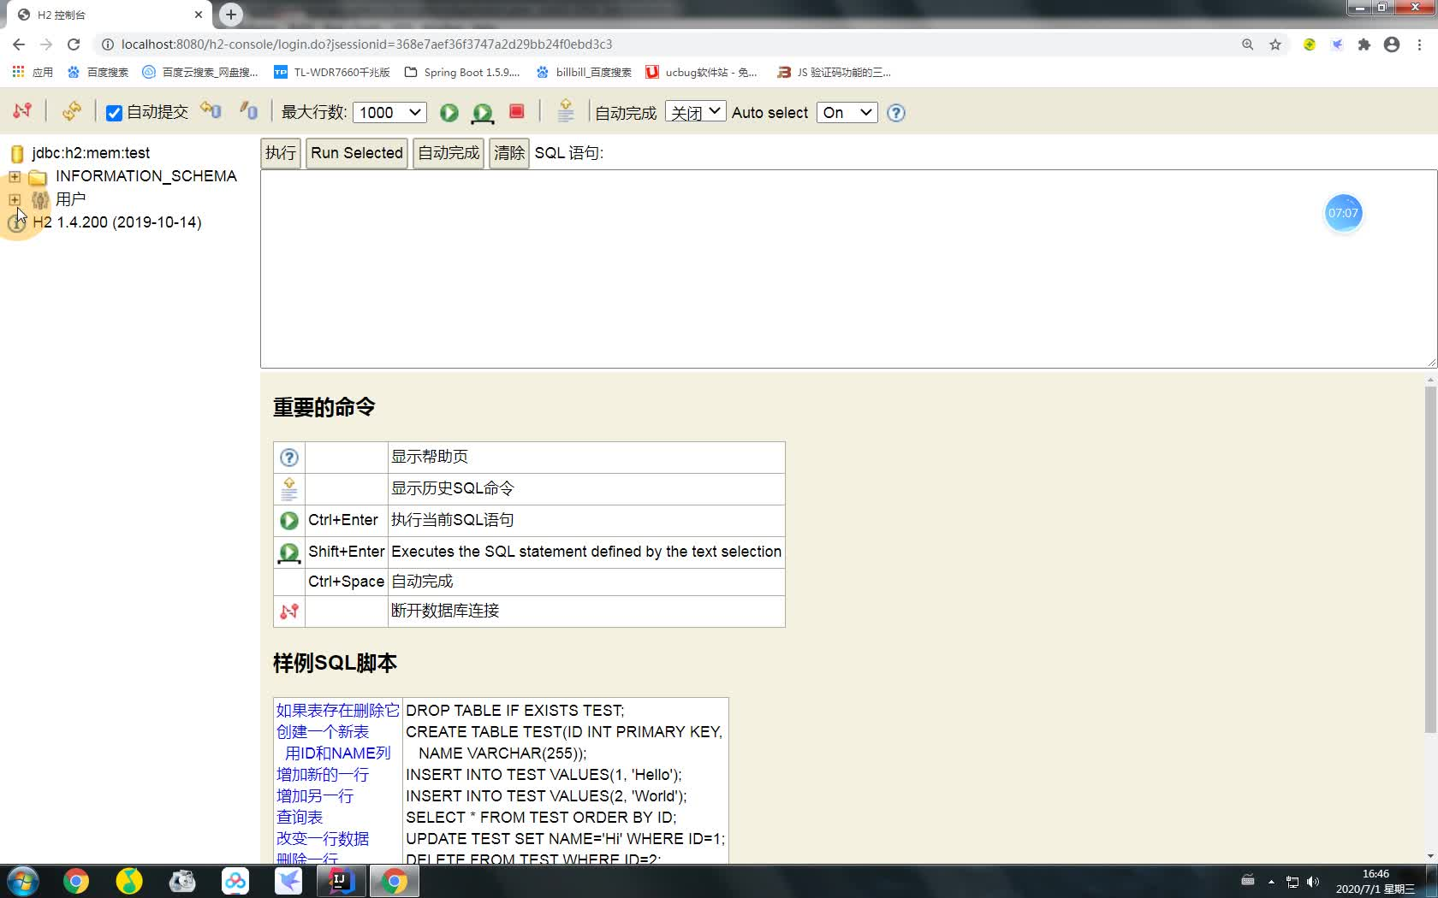The image size is (1438, 898).
Task: Open the 应用 apps bookmark
Action: point(33,73)
